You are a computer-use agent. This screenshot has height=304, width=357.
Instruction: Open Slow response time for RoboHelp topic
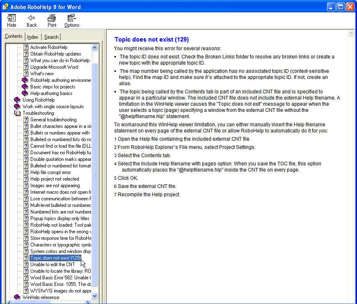point(61,238)
